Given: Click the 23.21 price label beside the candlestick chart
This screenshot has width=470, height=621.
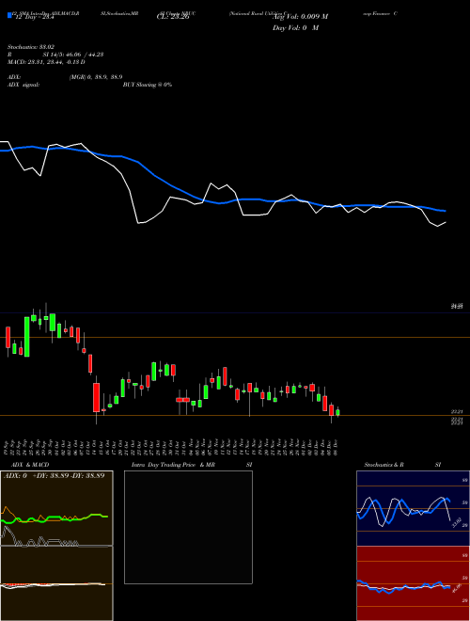Looking at the screenshot, I should point(458,412).
